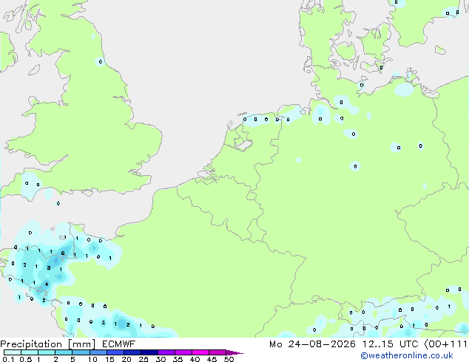Click the 35–40 mm magenta legend swatch
Screen dimensions: 469x362
click(183, 352)
